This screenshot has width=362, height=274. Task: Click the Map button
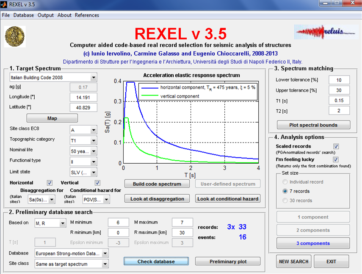click(52, 118)
